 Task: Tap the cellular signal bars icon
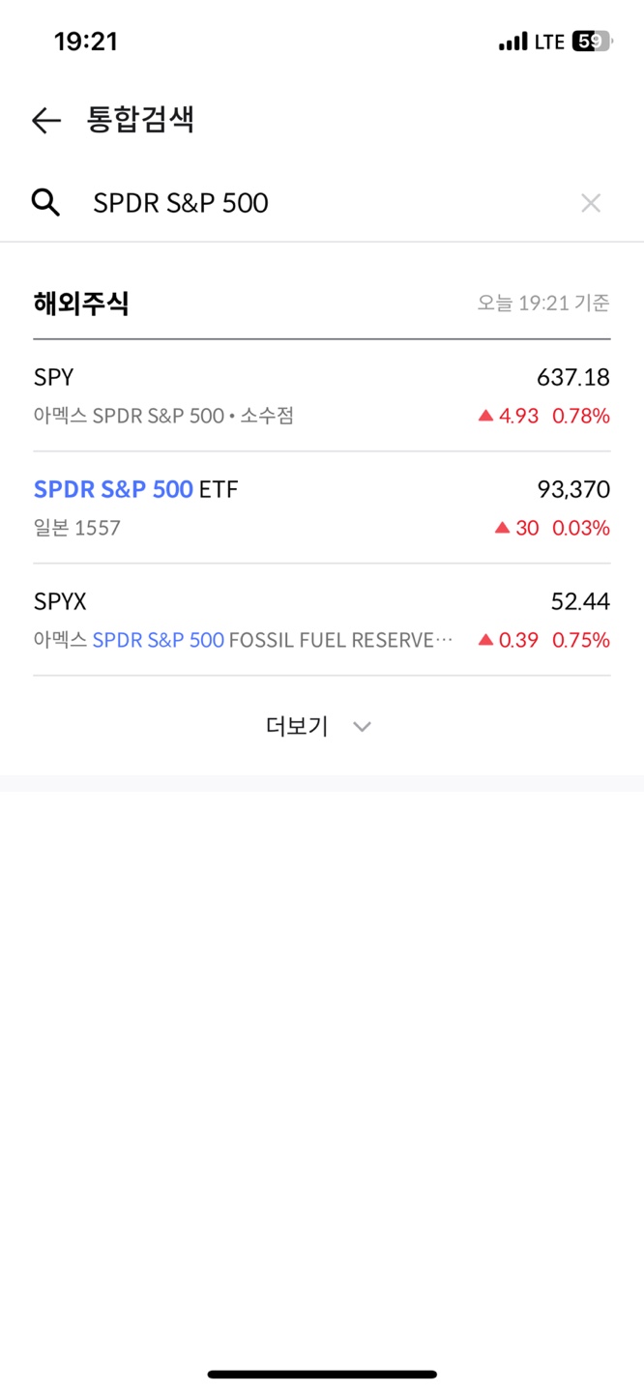click(x=512, y=42)
